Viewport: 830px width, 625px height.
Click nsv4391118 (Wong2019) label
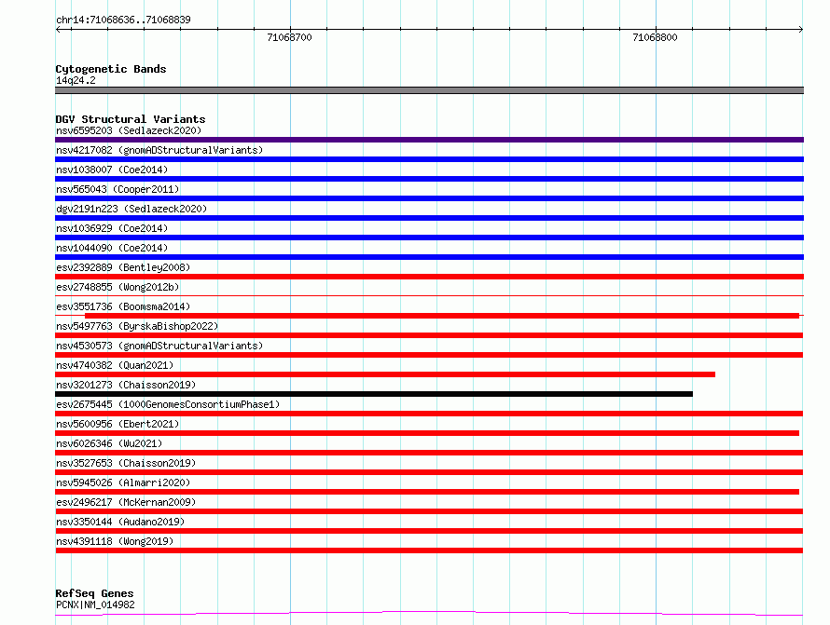[x=115, y=541]
